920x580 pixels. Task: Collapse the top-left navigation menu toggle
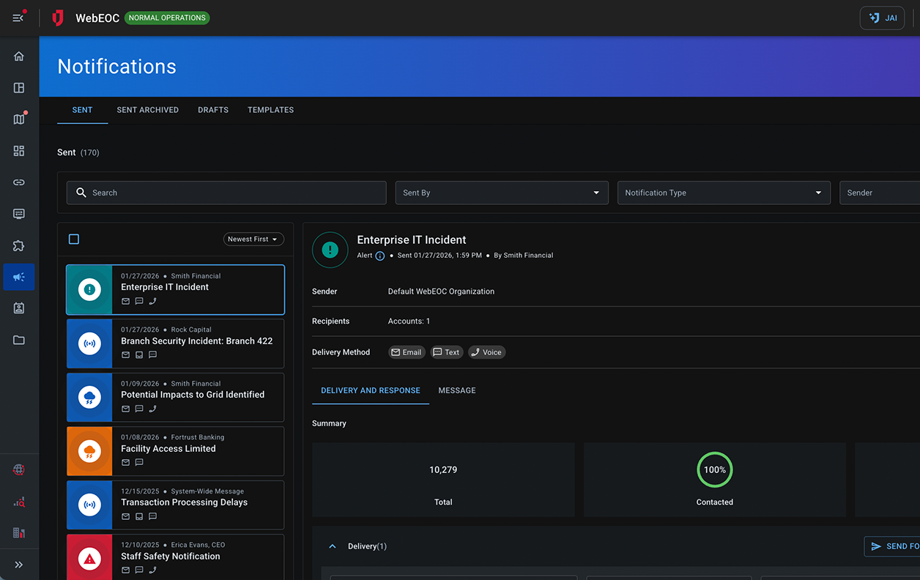[19, 18]
